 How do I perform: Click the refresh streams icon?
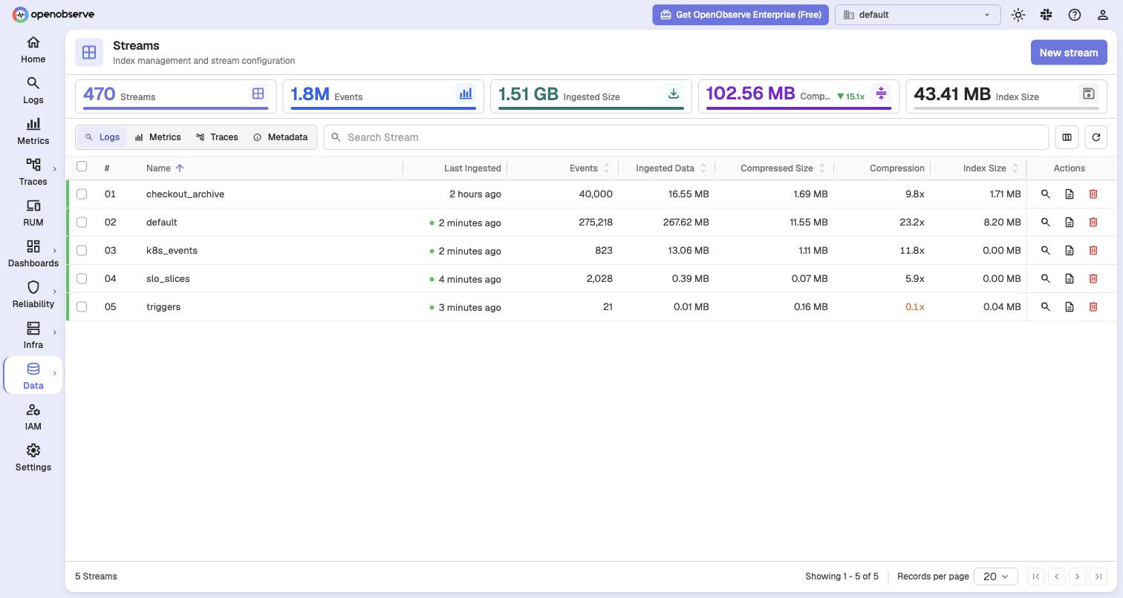coord(1096,137)
